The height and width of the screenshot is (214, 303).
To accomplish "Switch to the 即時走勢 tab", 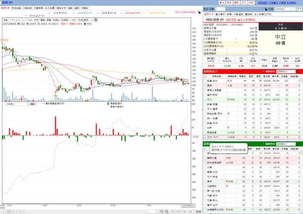I will [x=16, y=8].
